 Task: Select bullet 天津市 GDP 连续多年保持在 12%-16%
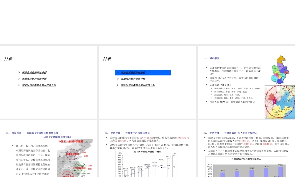149,139
